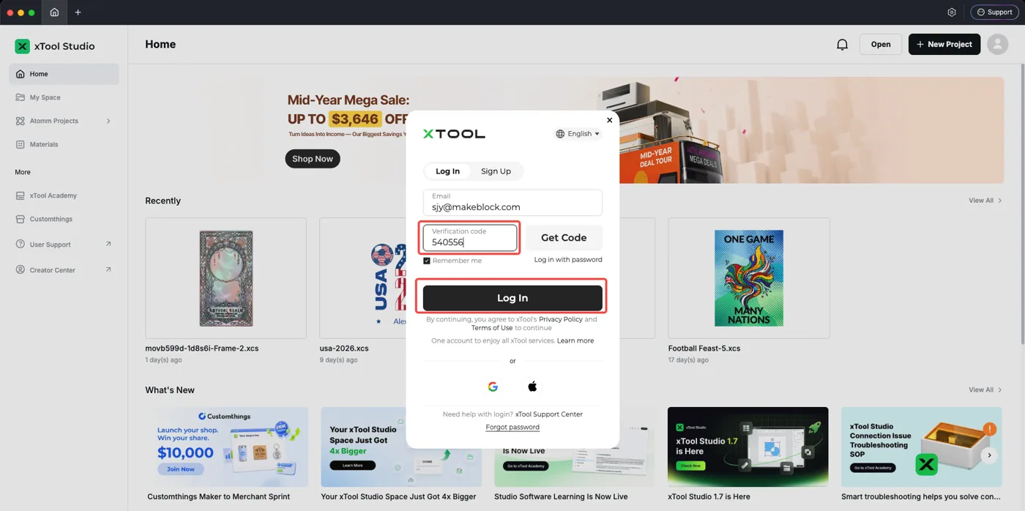Open Customthings Maker to Merchant Sprint card
This screenshot has height=511, width=1025.
point(227,447)
